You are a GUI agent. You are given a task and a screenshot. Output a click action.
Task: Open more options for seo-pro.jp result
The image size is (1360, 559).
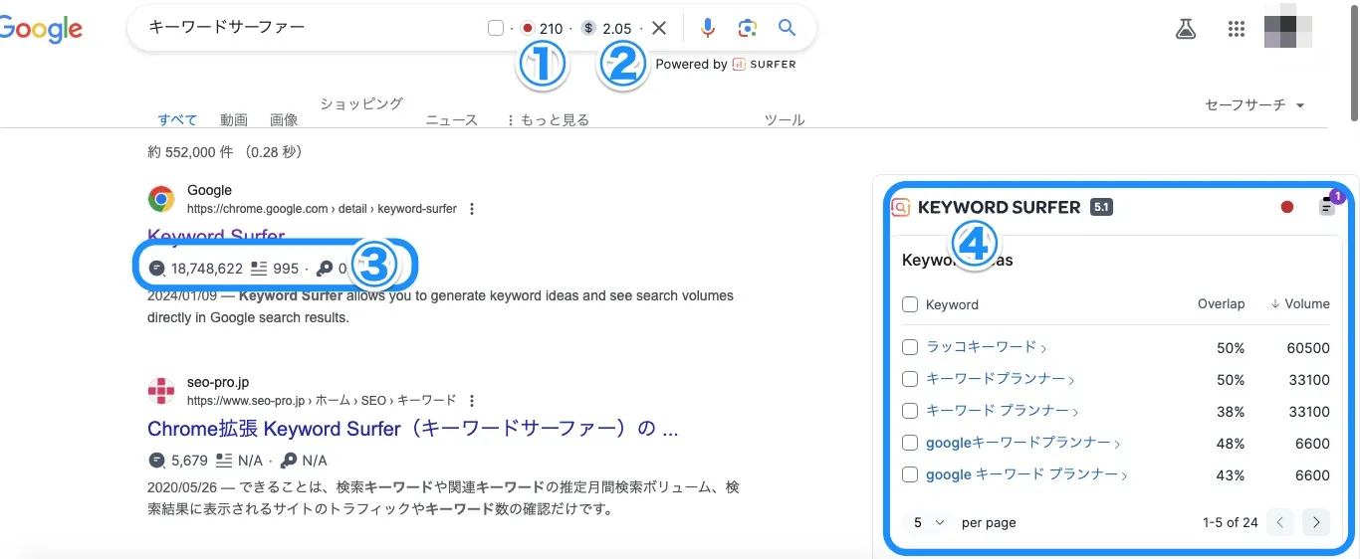(x=472, y=401)
